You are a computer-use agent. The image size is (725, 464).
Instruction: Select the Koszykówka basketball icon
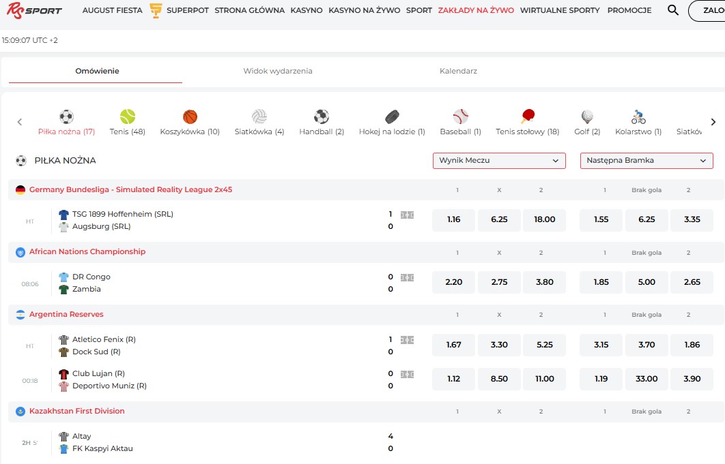click(x=190, y=117)
